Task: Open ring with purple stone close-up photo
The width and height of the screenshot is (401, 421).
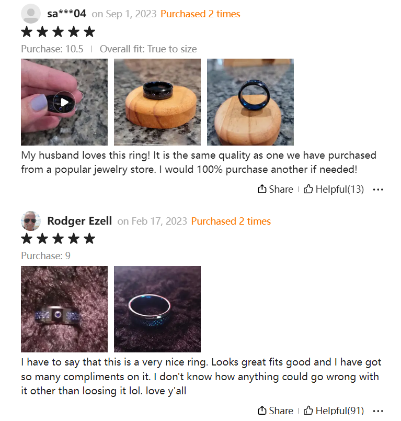Action: pyautogui.click(x=64, y=309)
